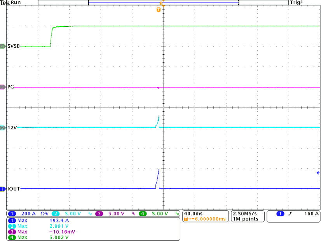The width and height of the screenshot is (321, 241).
Task: Click the channel 1 ohm bandwidth icon
Action: click(44, 213)
